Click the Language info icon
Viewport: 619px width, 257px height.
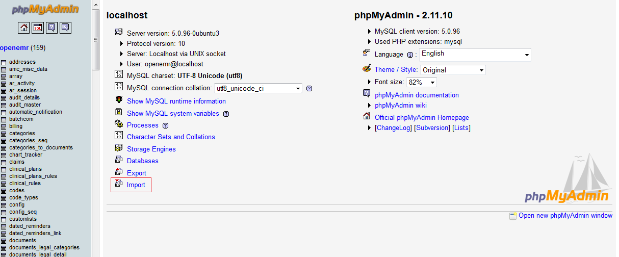pyautogui.click(x=410, y=55)
